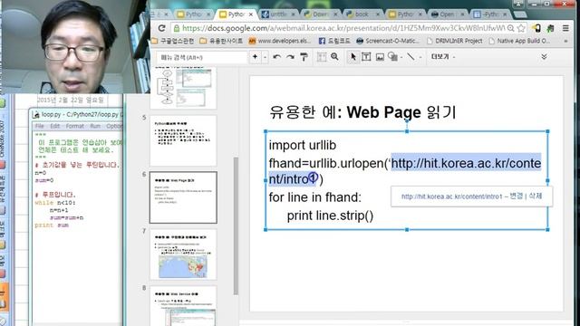Click the filmstrip vertical scrollbar

[236, 225]
